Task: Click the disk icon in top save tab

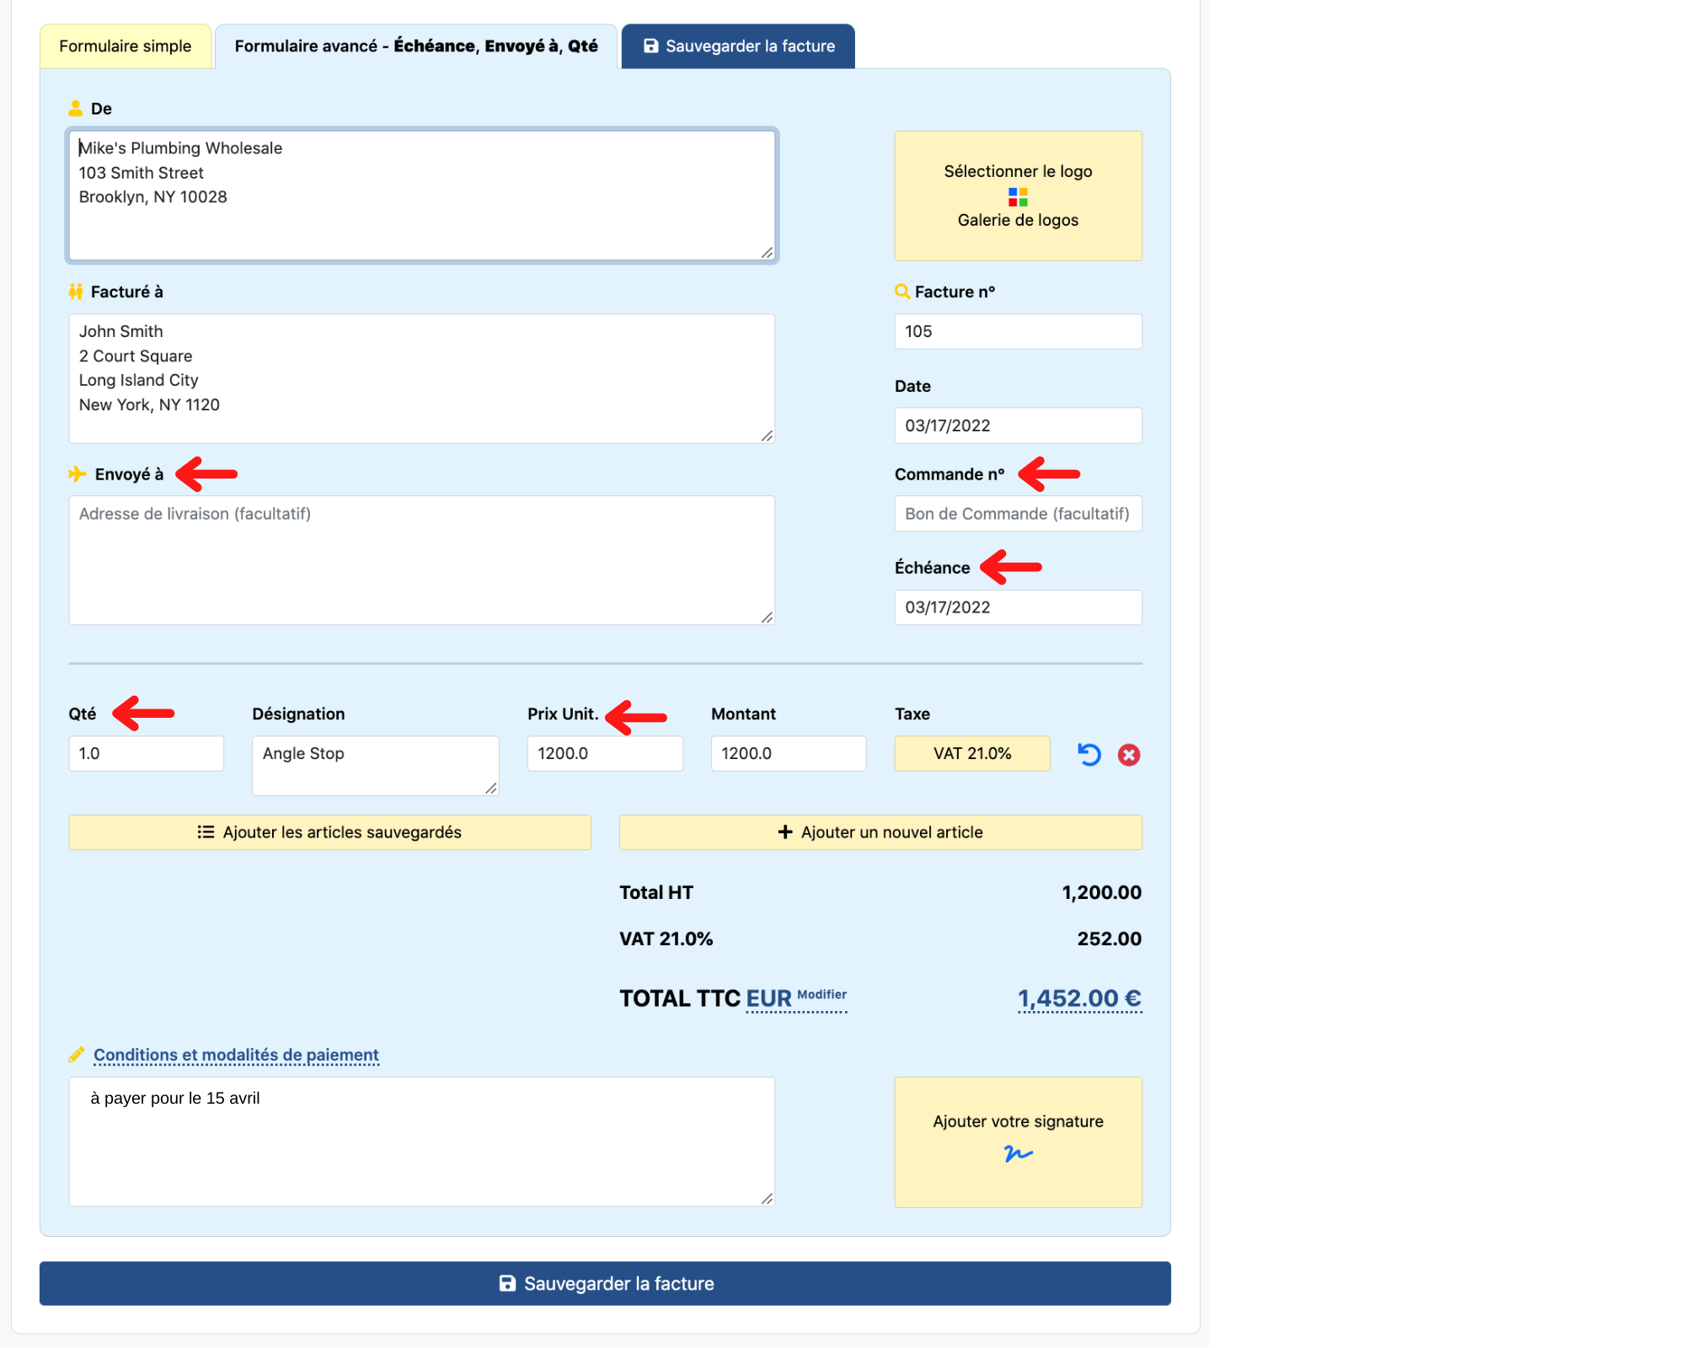Action: click(650, 46)
